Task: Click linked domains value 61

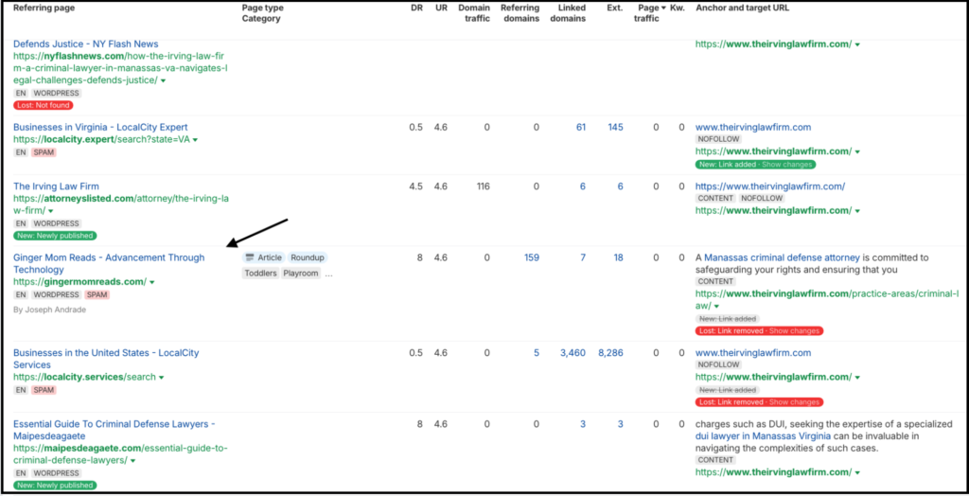Action: pyautogui.click(x=581, y=128)
